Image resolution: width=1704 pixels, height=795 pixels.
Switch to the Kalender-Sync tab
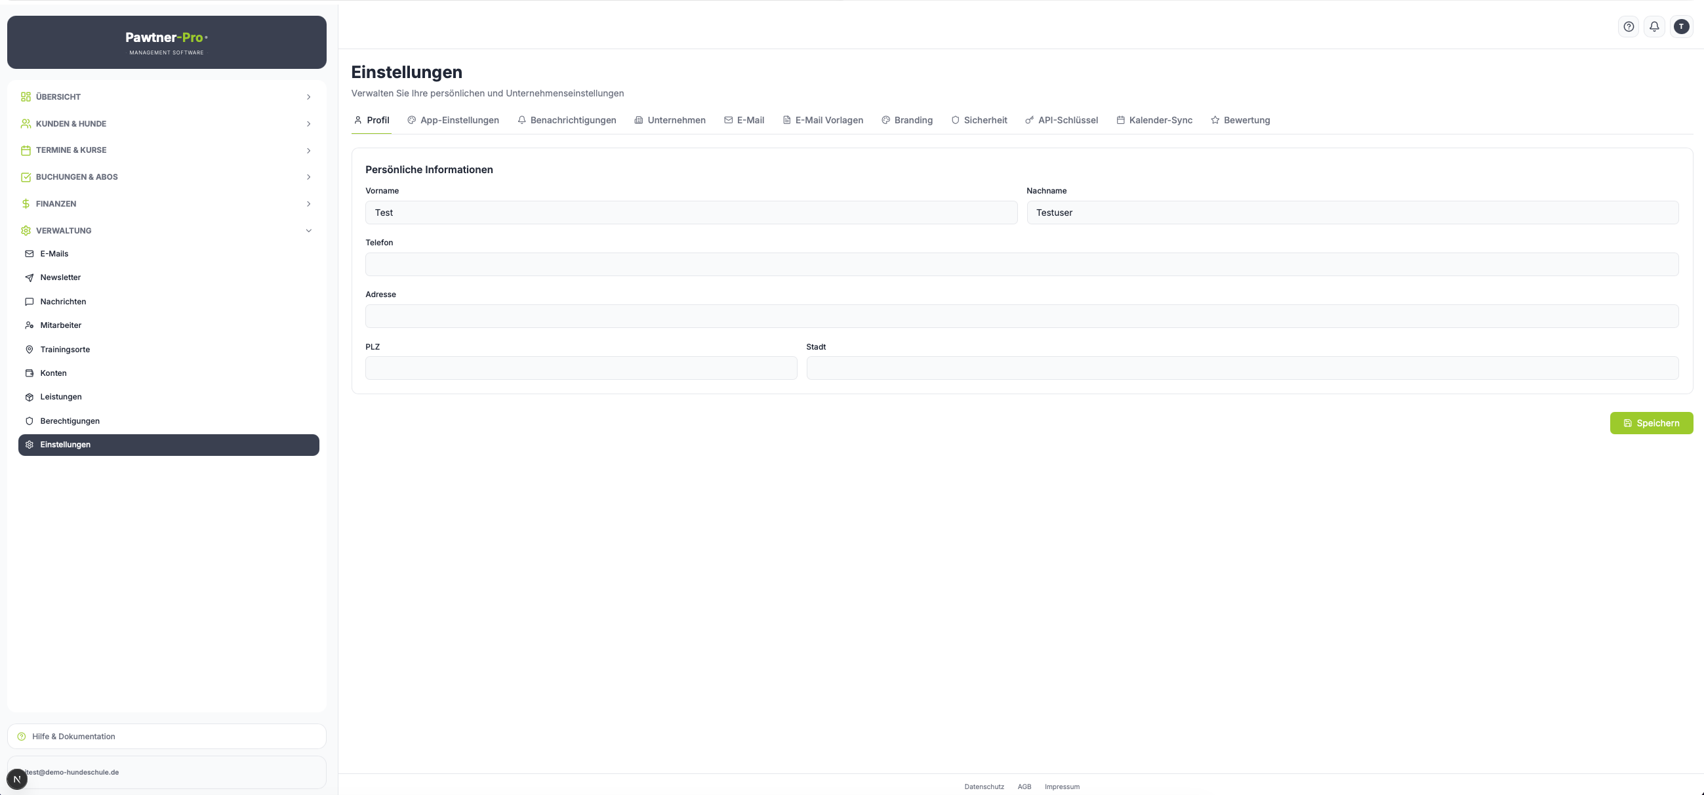(x=1154, y=120)
